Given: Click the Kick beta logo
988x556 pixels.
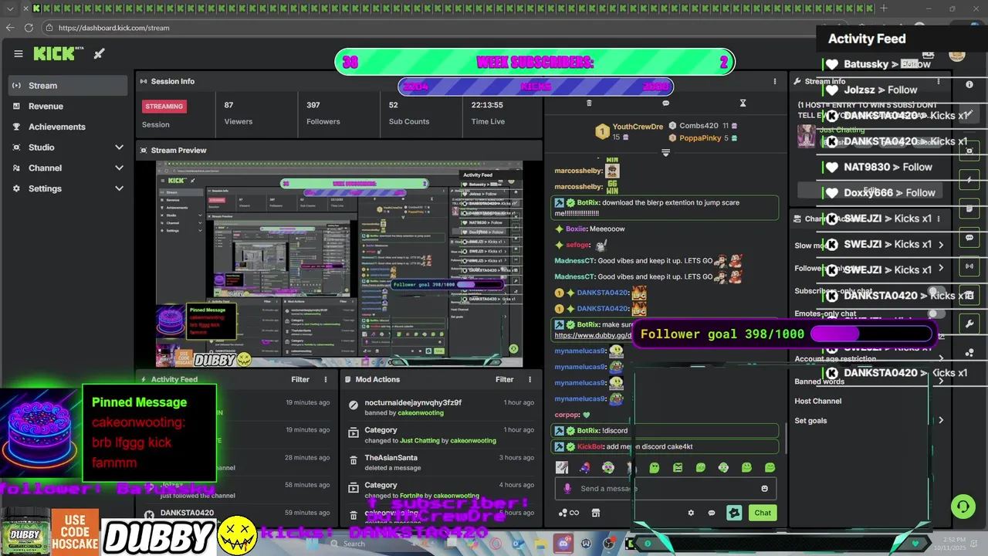Looking at the screenshot, I should coord(58,53).
